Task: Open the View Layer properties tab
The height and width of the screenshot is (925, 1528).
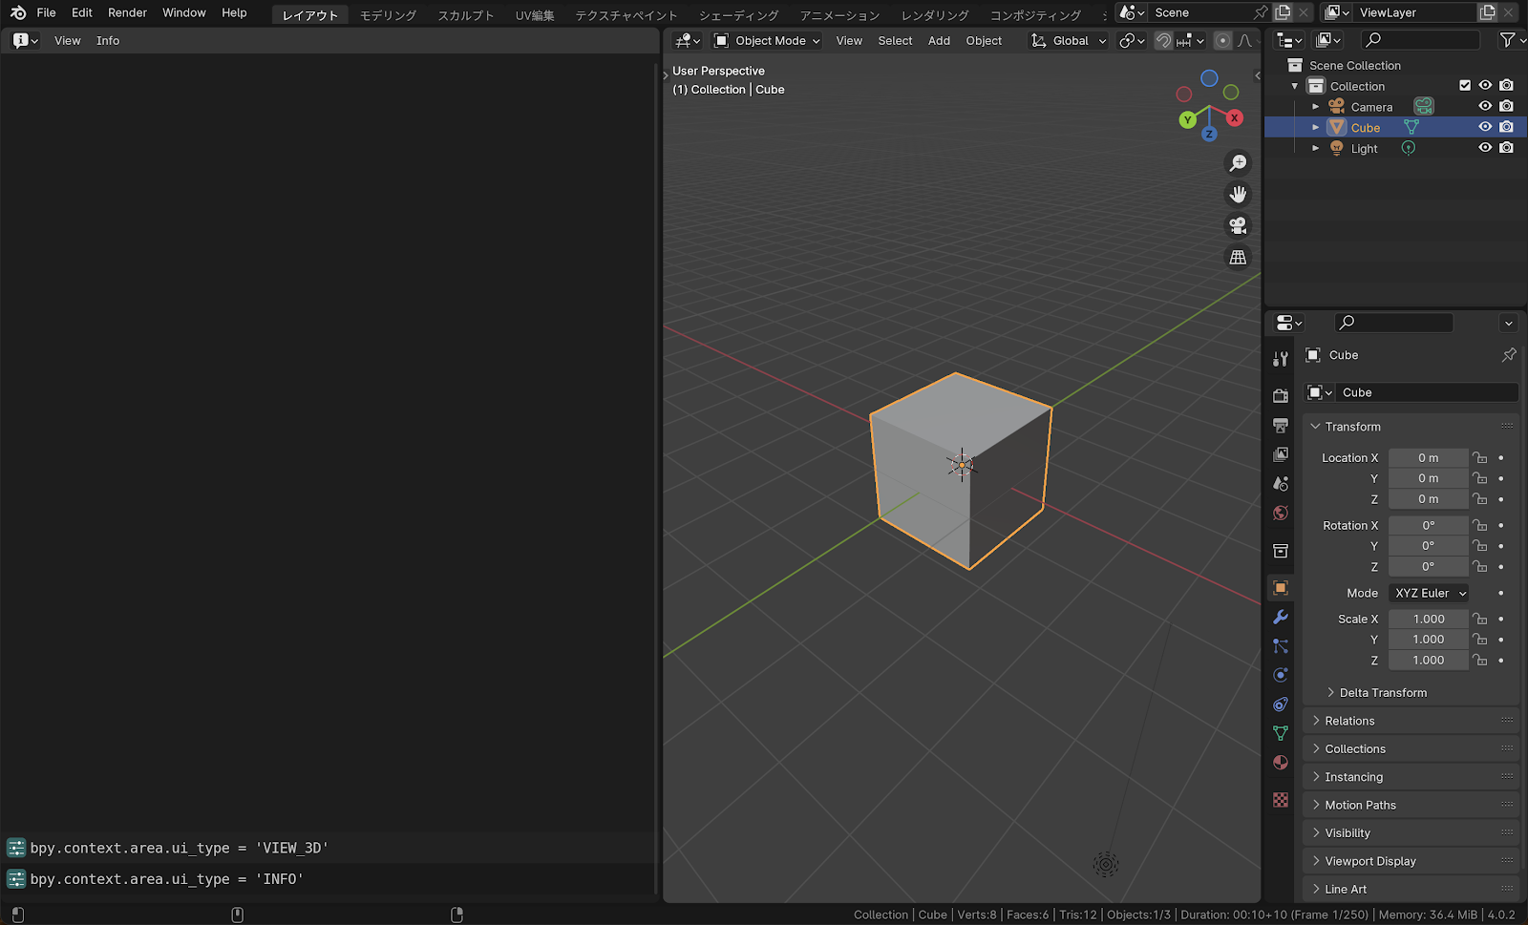Action: 1281,454
